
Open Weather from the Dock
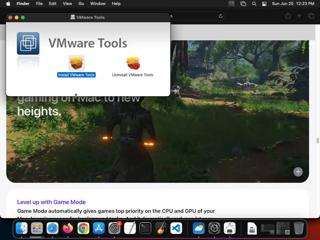click(x=198, y=228)
